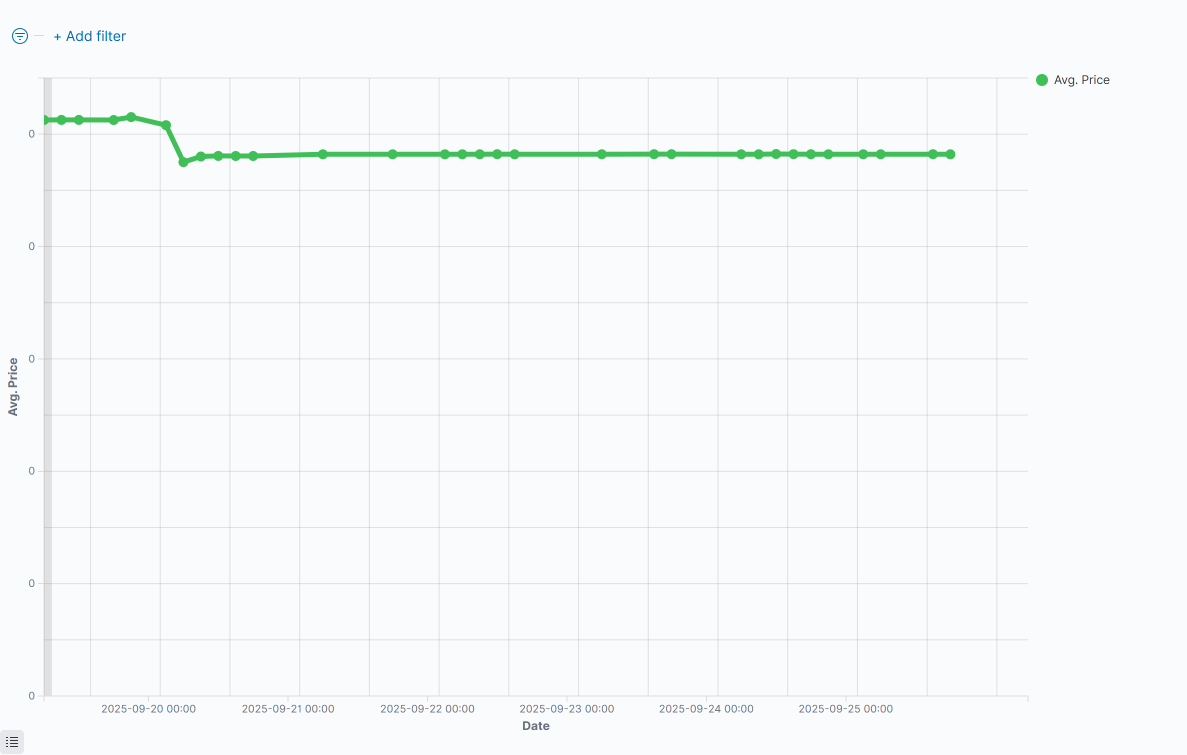Click the gray shaded bar at chart's left

(48, 400)
